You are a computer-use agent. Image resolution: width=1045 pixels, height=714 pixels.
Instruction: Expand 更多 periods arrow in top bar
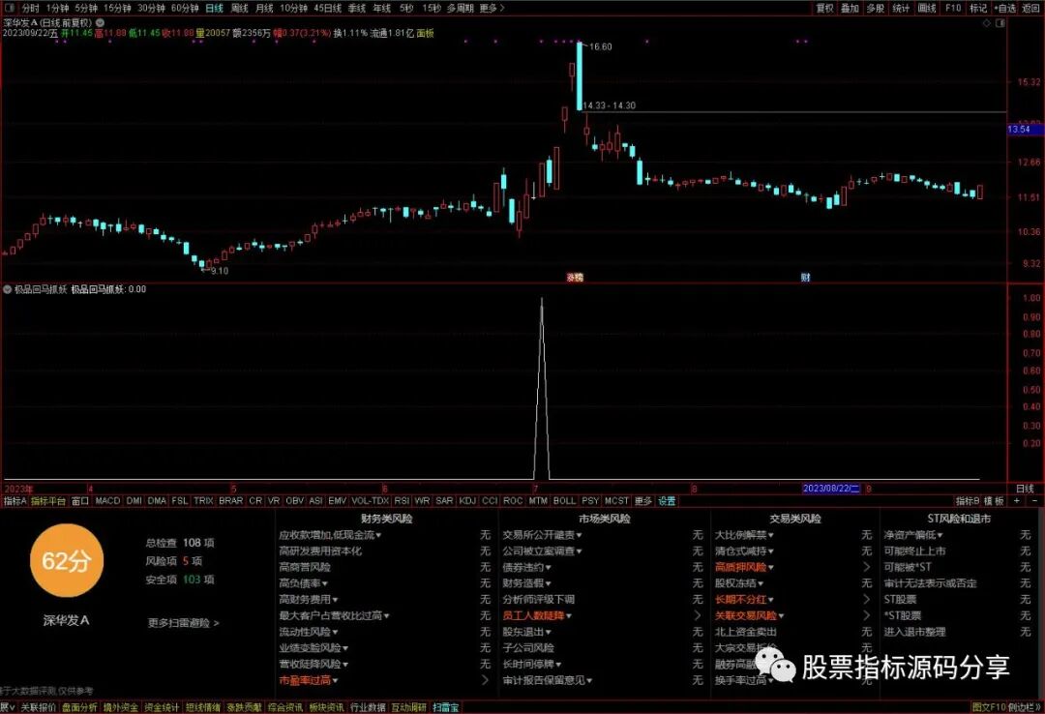pos(492,8)
